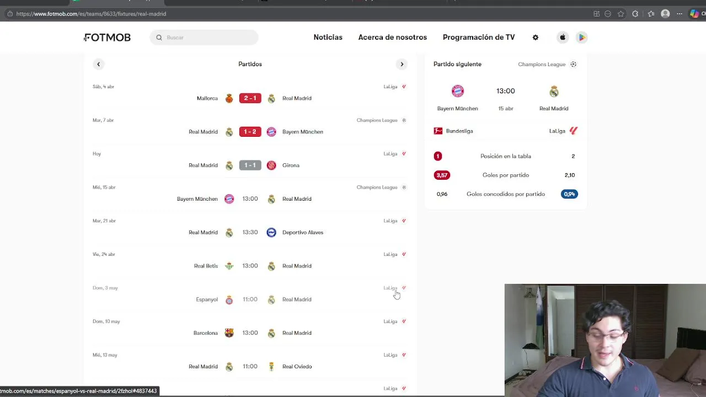
Task: Click Champions League ball icon in next match card
Action: [573, 65]
